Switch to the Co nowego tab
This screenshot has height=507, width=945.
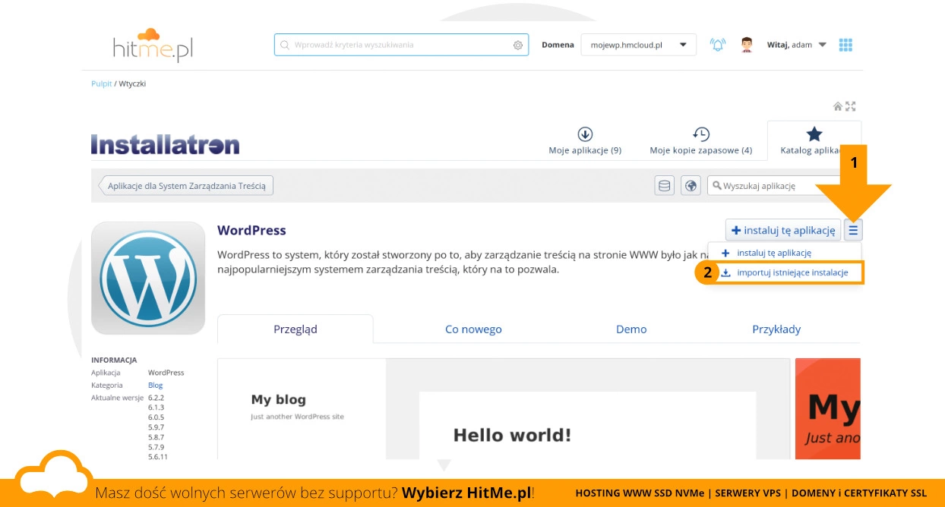click(473, 329)
